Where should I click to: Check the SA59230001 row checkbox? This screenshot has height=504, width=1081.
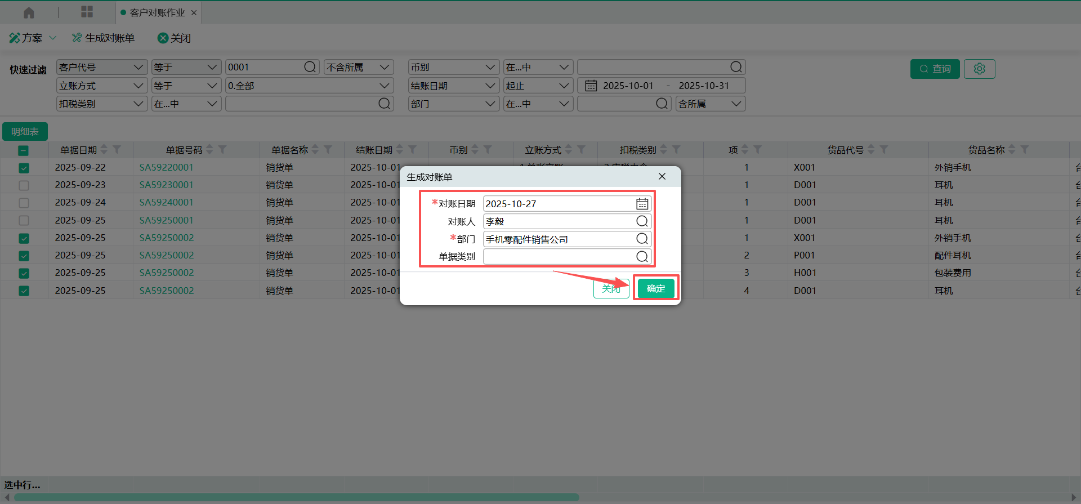tap(24, 185)
